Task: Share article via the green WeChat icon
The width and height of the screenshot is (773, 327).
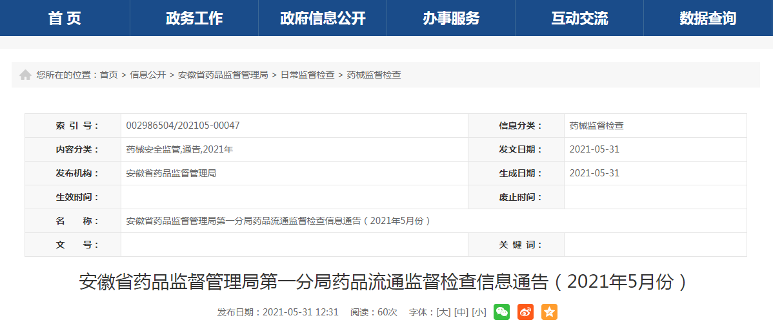Action: pos(501,312)
